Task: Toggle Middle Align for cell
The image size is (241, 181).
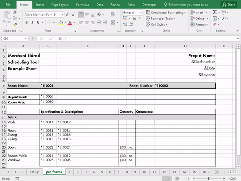Action: pyautogui.click(x=87, y=14)
